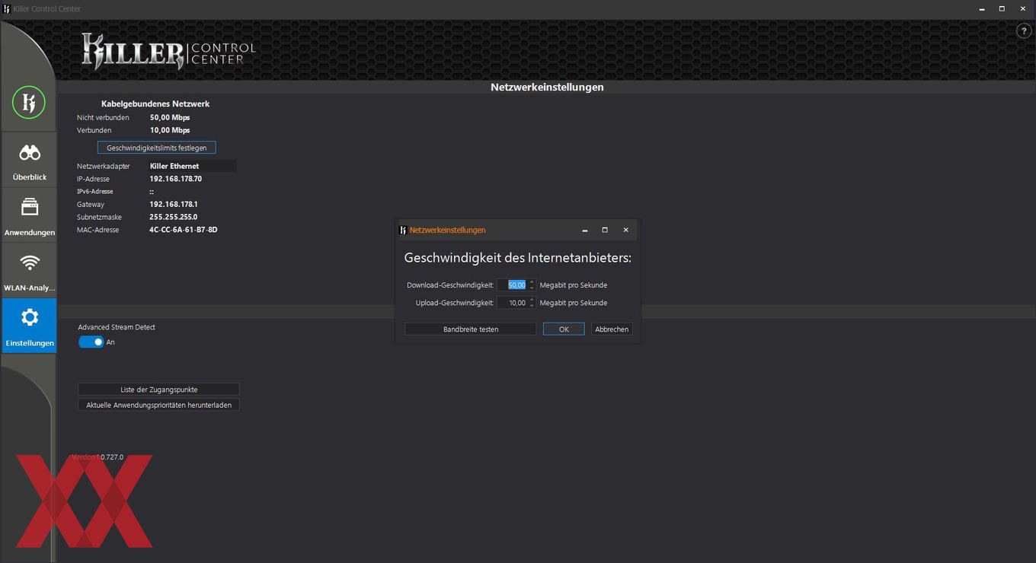The width and height of the screenshot is (1036, 563).
Task: Open help via question mark icon
Action: pyautogui.click(x=1024, y=31)
